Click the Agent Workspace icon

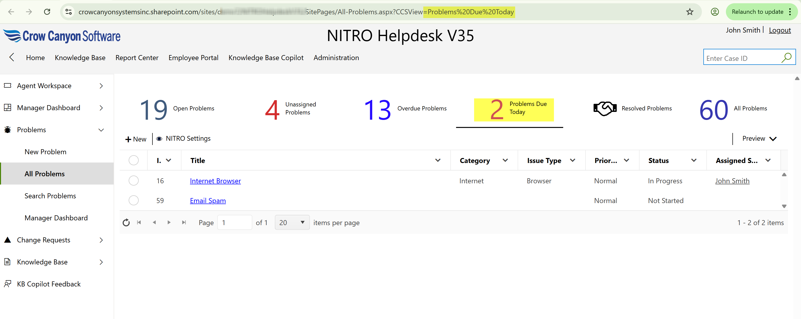7,85
